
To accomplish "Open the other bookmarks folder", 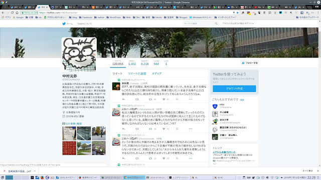I will tap(307, 17).
